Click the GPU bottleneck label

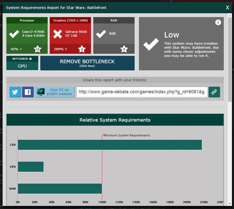click(22, 66)
